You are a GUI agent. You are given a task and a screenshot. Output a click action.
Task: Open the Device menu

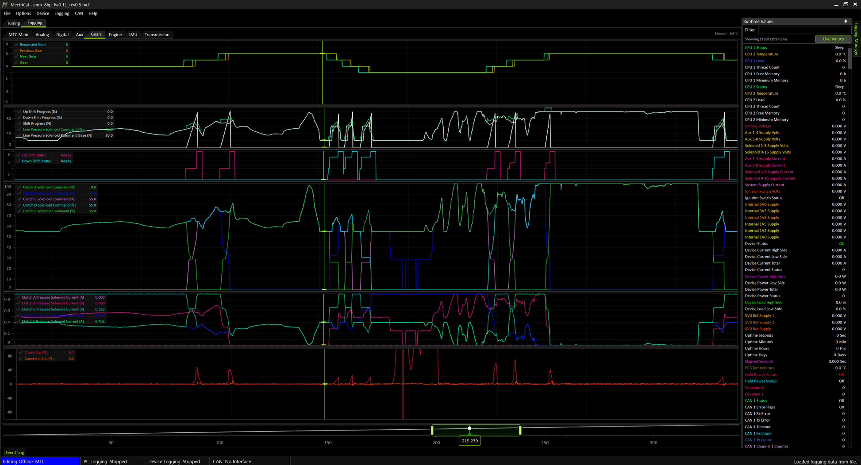click(42, 13)
